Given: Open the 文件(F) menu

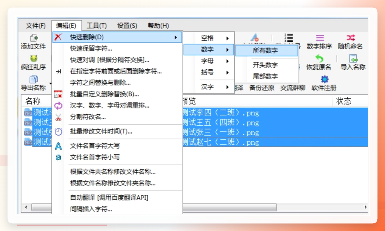Looking at the screenshot, I should pos(36,26).
